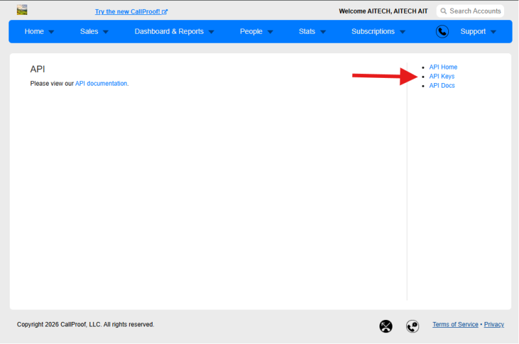Click the phone support icon in footer
519x344 pixels.
pyautogui.click(x=413, y=326)
